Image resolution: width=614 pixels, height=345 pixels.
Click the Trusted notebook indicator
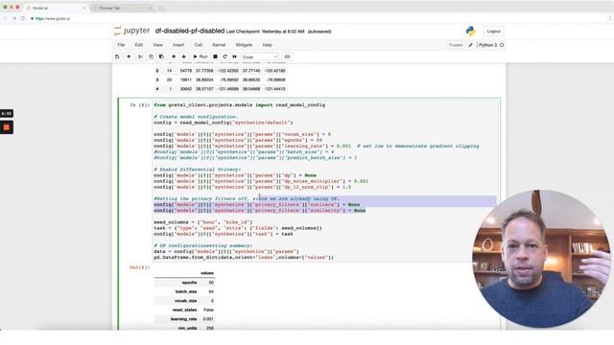456,45
